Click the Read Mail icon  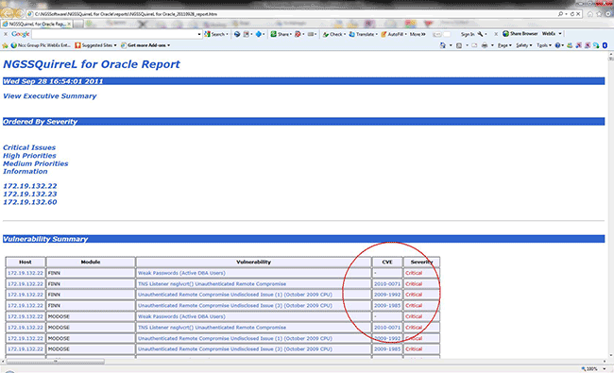474,45
